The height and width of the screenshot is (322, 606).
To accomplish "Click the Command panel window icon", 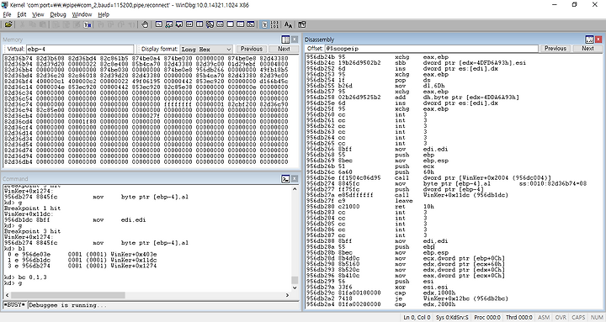I will 285,178.
